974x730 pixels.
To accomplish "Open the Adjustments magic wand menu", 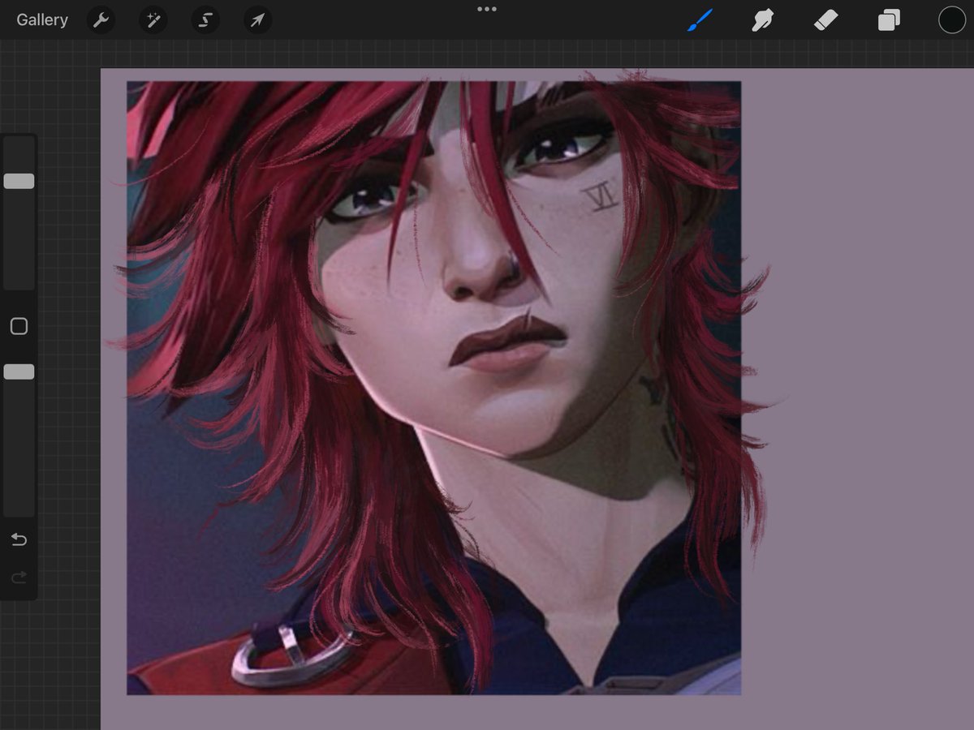I will (x=153, y=20).
